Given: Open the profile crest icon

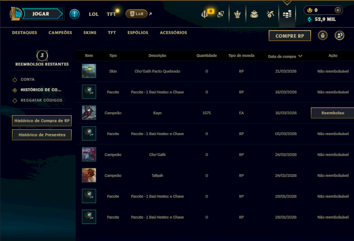Looking at the screenshot, I should pos(237,14).
